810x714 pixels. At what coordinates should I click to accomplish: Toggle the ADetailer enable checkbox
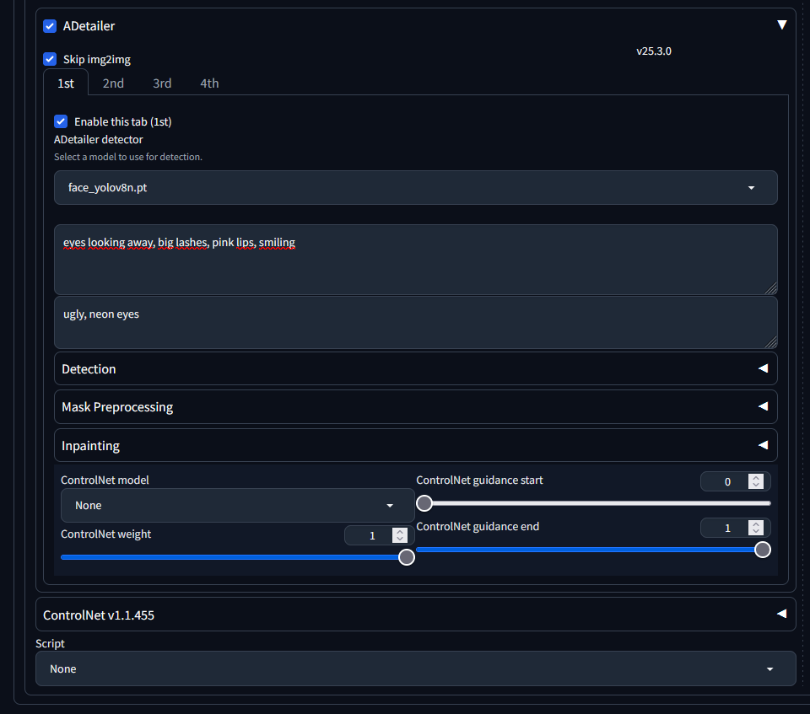click(x=50, y=26)
